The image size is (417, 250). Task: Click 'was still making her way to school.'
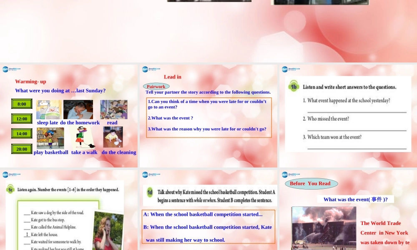186,240
